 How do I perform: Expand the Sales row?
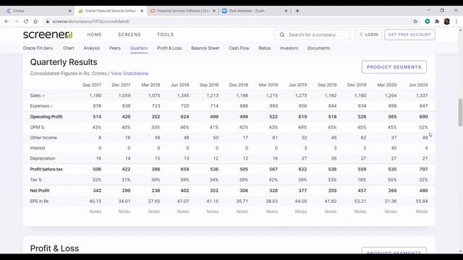[37, 95]
